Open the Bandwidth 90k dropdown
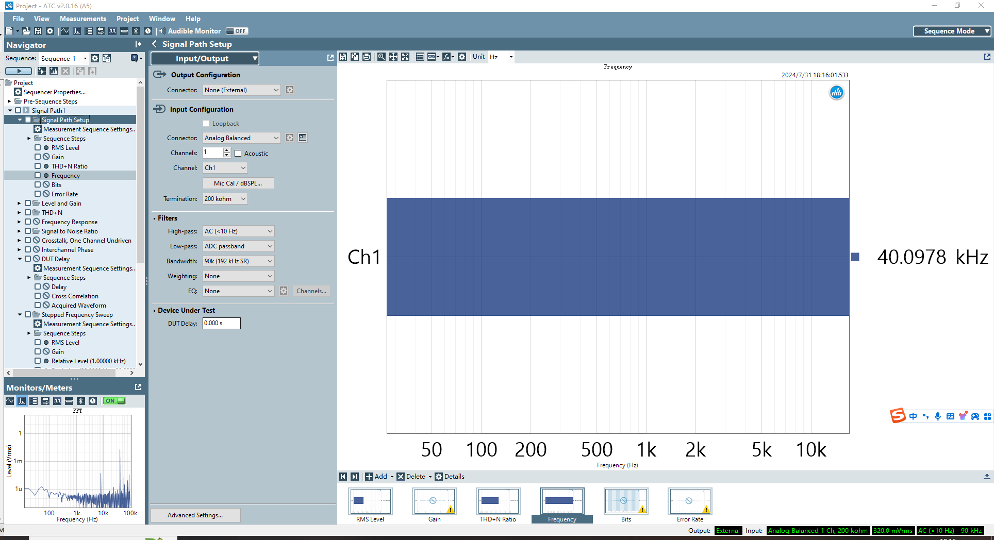The image size is (994, 540). click(238, 261)
